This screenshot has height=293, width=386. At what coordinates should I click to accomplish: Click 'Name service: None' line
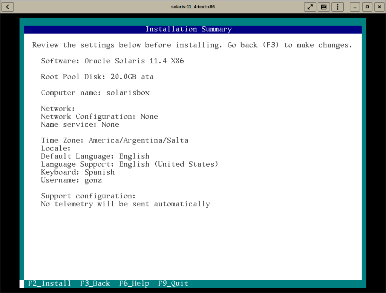pos(80,124)
